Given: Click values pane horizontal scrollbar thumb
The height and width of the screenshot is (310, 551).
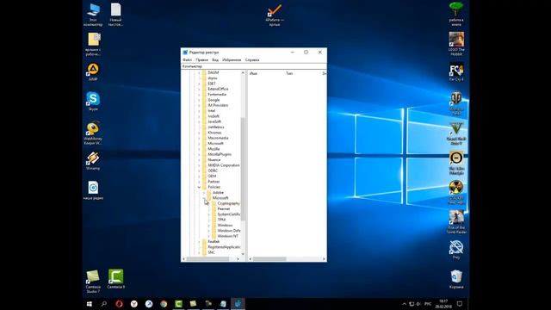Looking at the screenshot, I should pyautogui.click(x=269, y=259).
